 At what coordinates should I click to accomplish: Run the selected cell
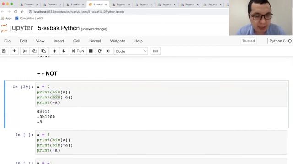78,51
